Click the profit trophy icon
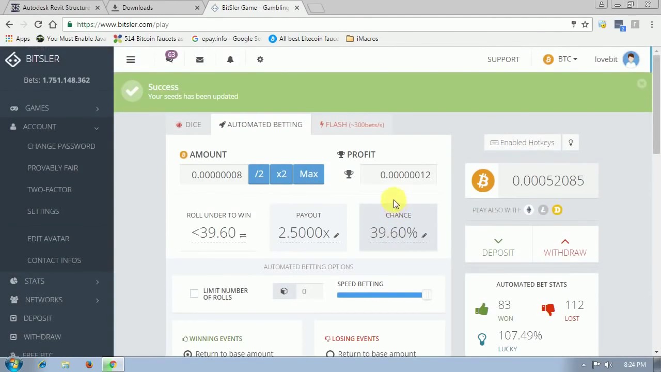The height and width of the screenshot is (372, 661). click(x=349, y=175)
